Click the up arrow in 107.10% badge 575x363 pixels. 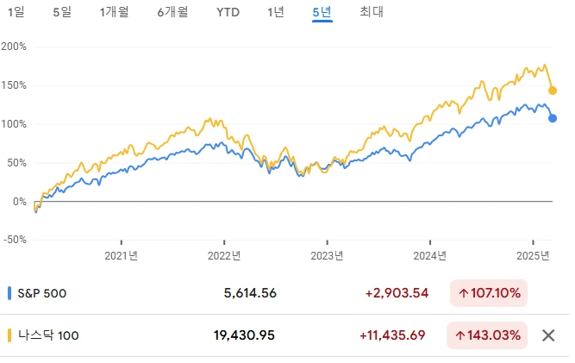pos(464,293)
